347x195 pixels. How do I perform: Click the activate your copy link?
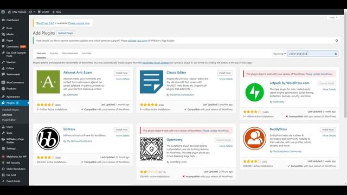[137, 41]
